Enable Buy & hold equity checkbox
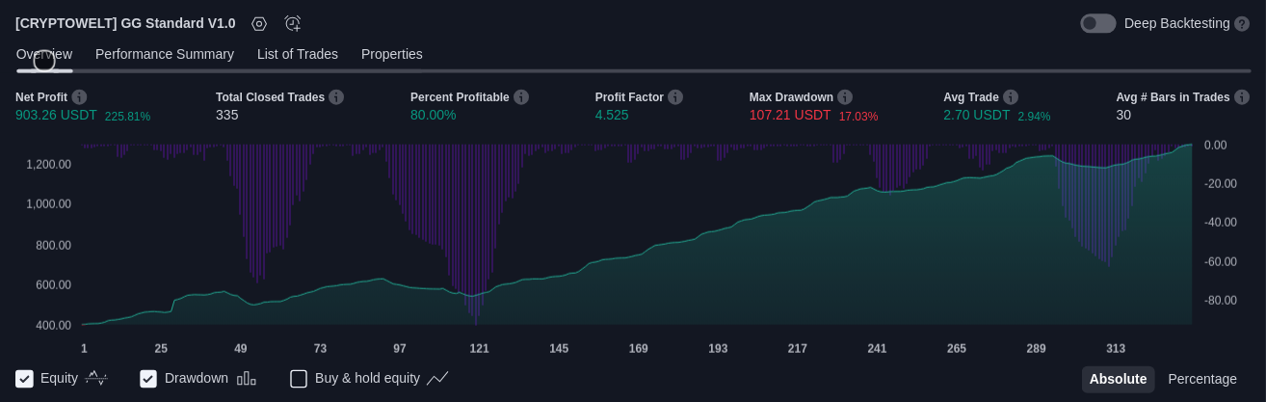 coord(299,379)
